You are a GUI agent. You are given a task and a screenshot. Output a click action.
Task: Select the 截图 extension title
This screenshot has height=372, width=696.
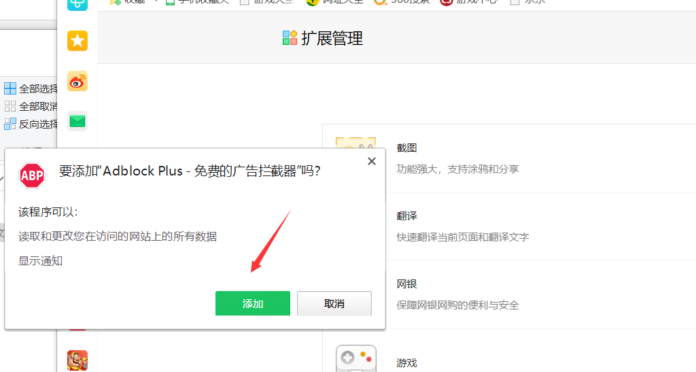click(x=406, y=148)
